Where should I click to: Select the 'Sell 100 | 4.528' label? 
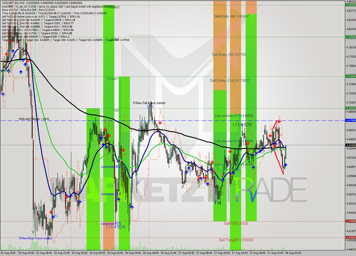[236, 223]
